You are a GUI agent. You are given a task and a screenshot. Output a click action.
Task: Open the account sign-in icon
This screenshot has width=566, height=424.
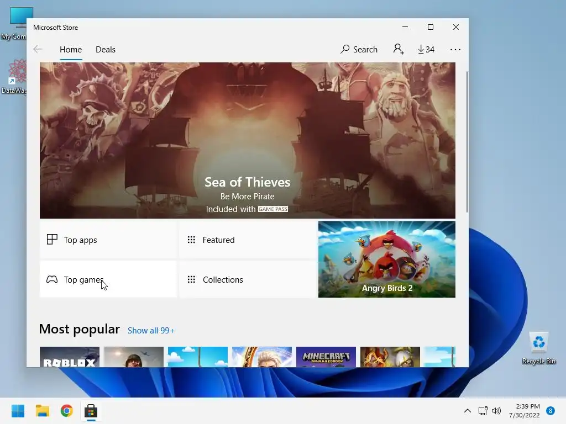pyautogui.click(x=398, y=49)
